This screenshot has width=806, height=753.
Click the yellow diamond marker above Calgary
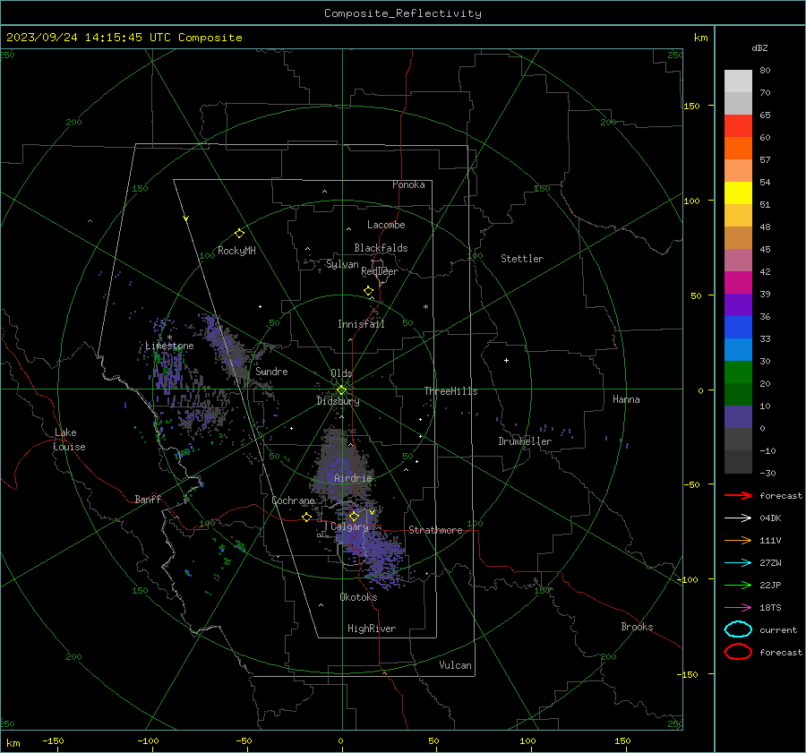(x=354, y=516)
